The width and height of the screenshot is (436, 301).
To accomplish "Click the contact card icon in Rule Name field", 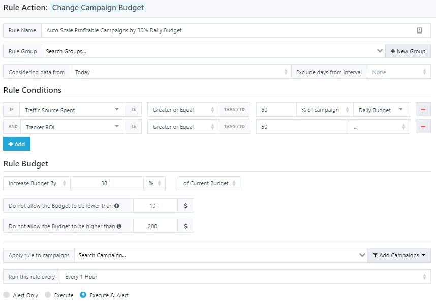I will (419, 30).
